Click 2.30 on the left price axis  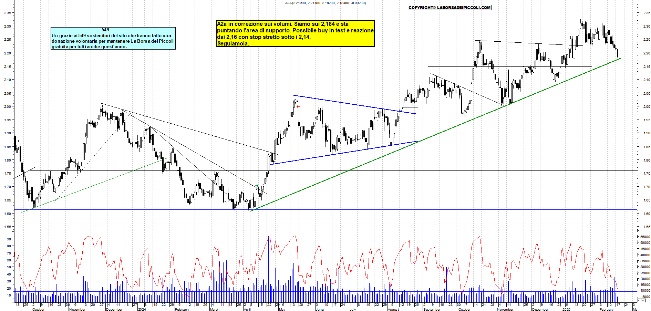click(7, 26)
